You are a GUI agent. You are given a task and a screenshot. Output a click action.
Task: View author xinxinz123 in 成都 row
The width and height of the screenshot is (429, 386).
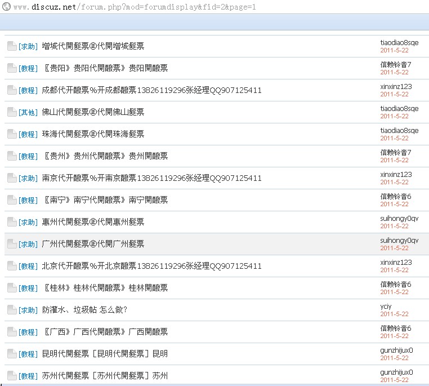(x=396, y=87)
